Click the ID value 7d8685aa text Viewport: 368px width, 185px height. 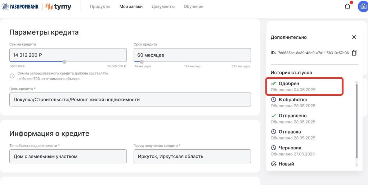pos(313,53)
